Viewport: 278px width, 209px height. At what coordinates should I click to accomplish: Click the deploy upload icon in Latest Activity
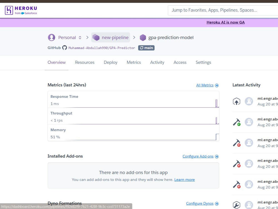coord(236,101)
